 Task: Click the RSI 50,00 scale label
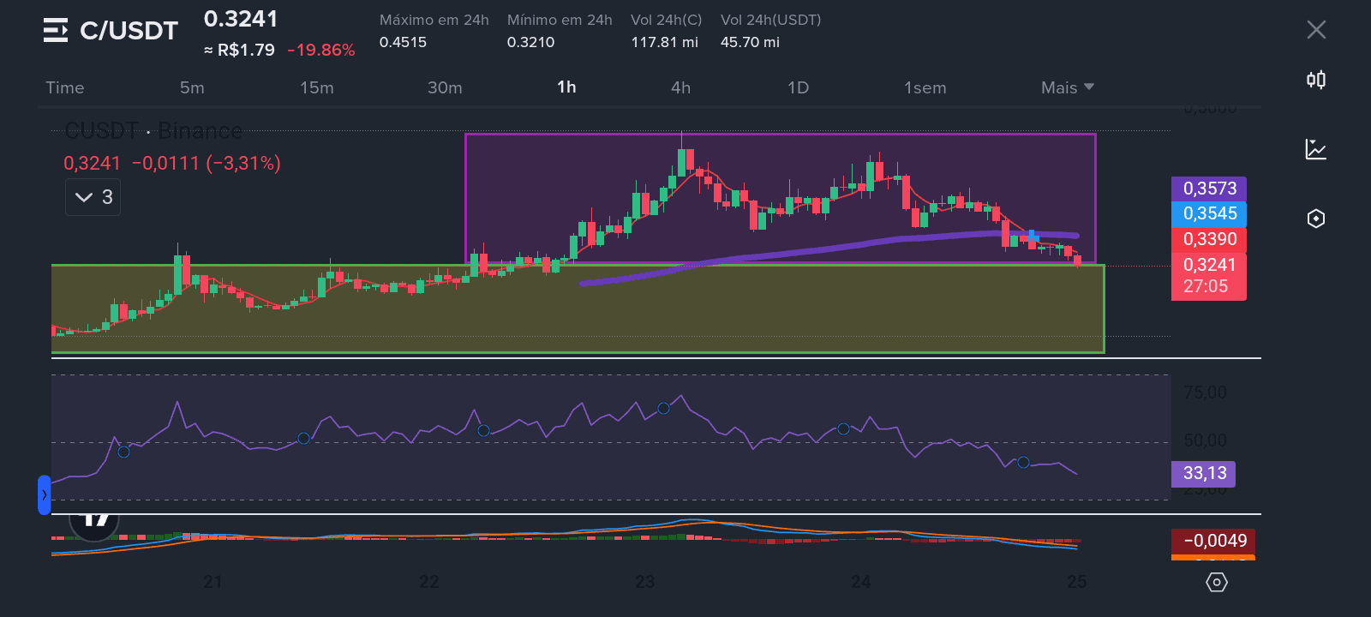pos(1205,440)
